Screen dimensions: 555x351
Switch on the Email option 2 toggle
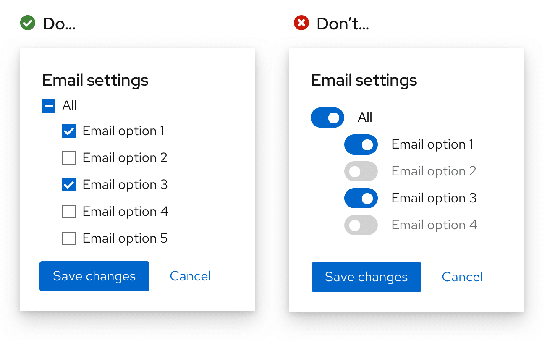point(361,171)
